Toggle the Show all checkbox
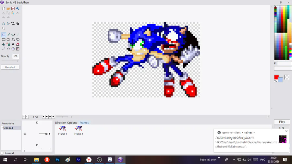The image size is (292, 164). [x=2, y=153]
